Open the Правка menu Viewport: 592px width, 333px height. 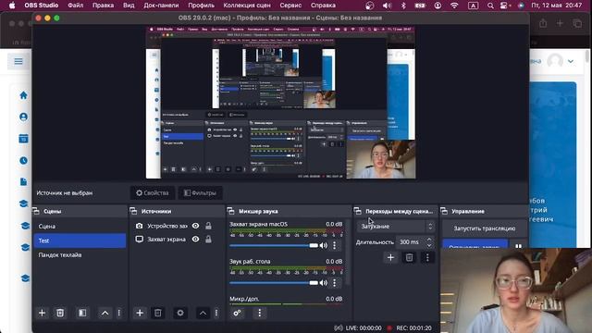click(103, 6)
